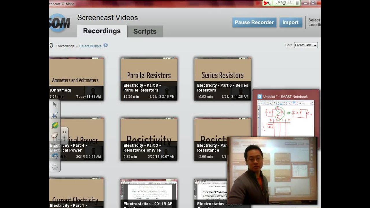Image resolution: width=370 pixels, height=208 pixels.
Task: Select the green highlighter tool
Action: (55, 125)
